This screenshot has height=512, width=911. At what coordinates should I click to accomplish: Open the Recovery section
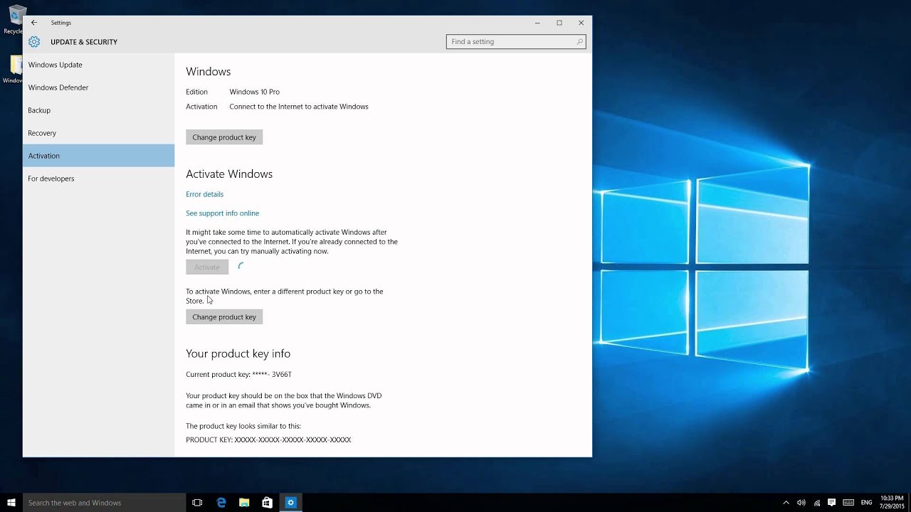[98, 133]
